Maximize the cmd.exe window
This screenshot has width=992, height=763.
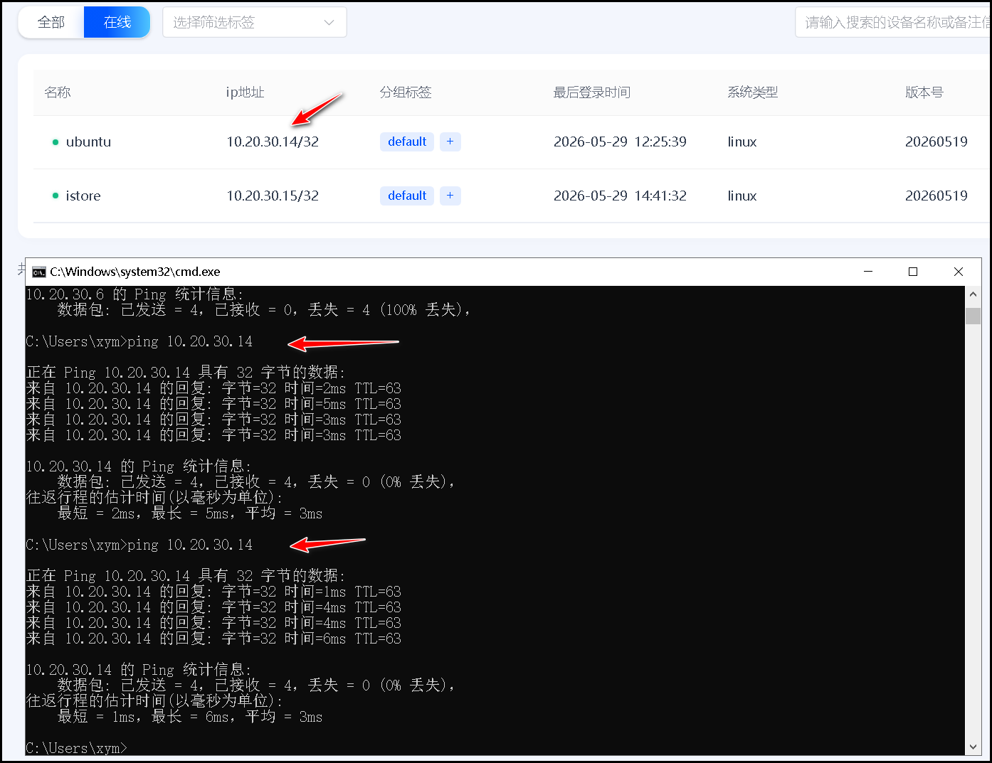pyautogui.click(x=913, y=272)
